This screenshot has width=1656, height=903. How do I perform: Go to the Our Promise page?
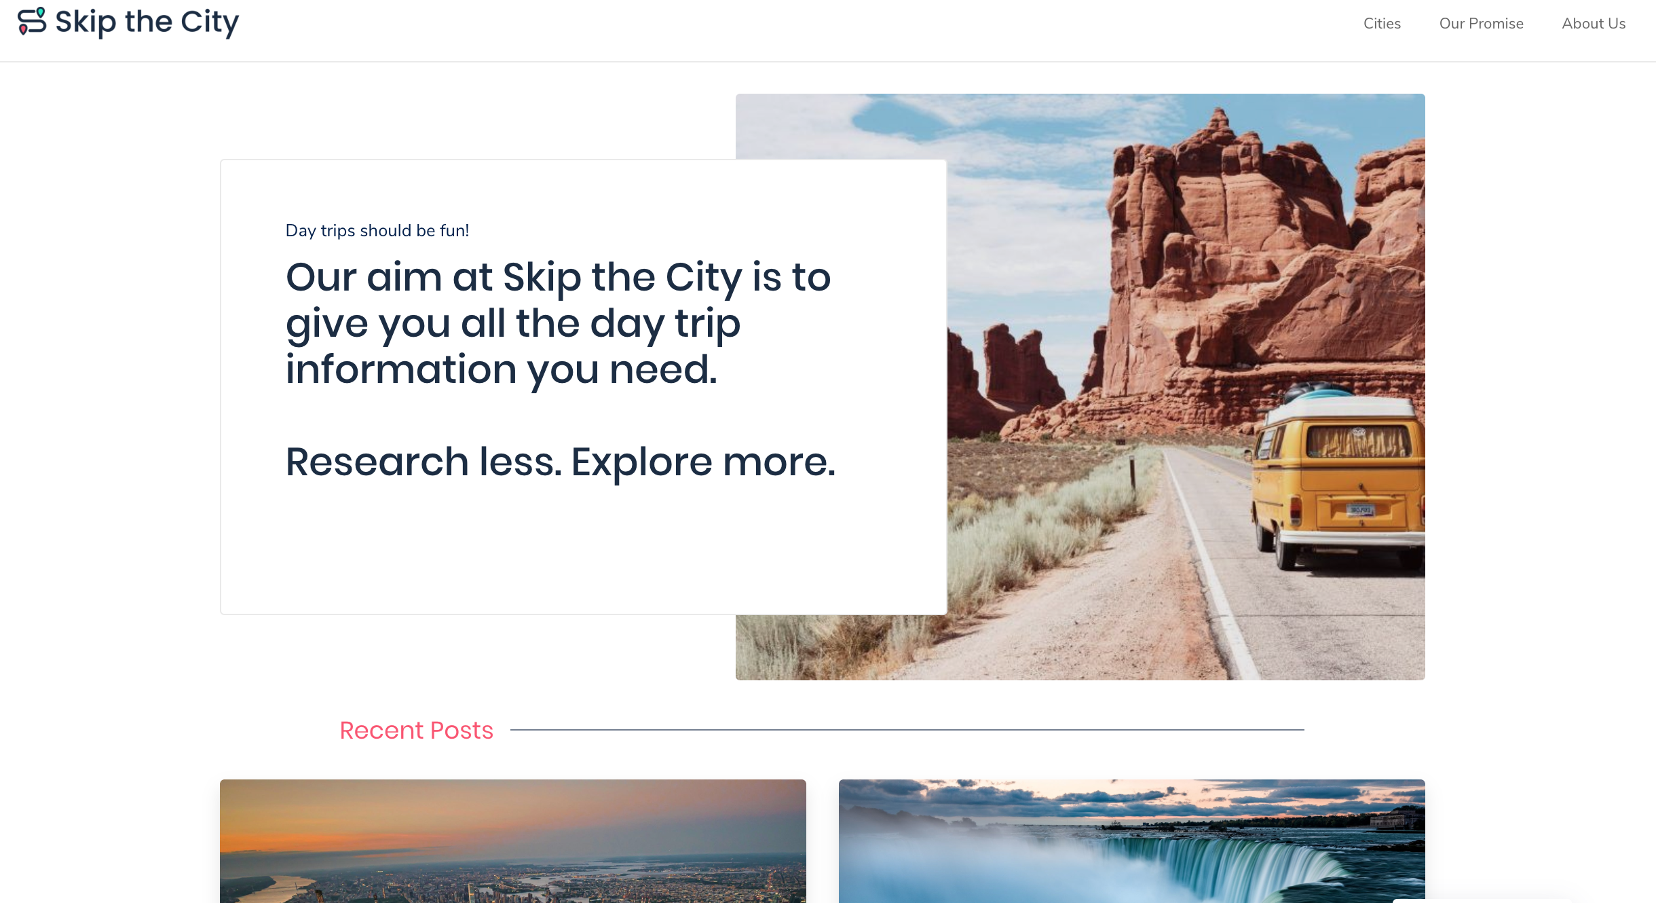[1481, 24]
